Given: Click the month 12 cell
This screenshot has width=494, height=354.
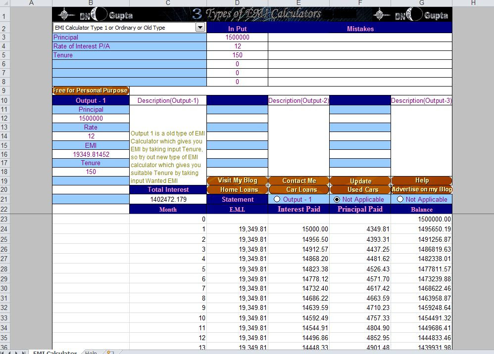Looking at the screenshot, I should click(x=168, y=338).
